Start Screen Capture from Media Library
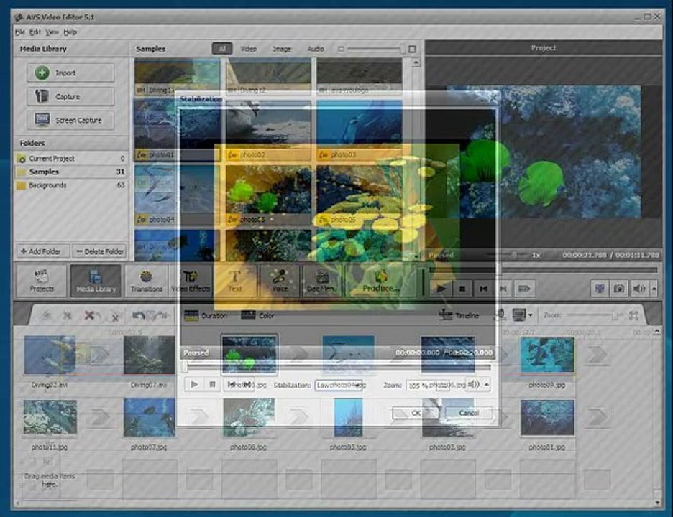673x517 pixels. [70, 120]
